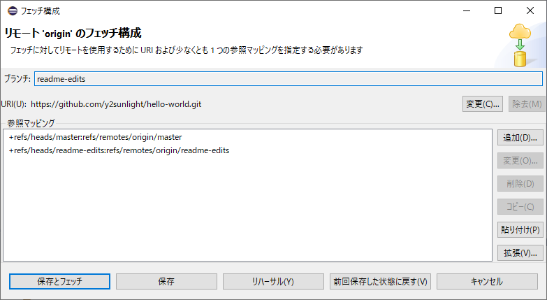The width and height of the screenshot is (547, 300).
Task: Click the 保存とフェッチ button
Action: [x=59, y=281]
